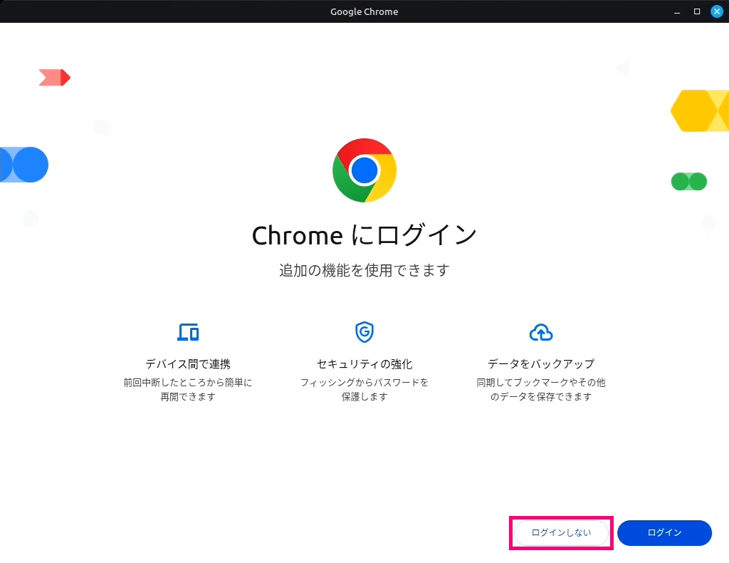Click the bookmark sync description text
Image resolution: width=729 pixels, height=563 pixels.
541,390
